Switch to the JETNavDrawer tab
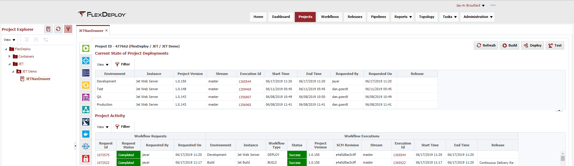This screenshot has height=166, width=574. pos(91,31)
